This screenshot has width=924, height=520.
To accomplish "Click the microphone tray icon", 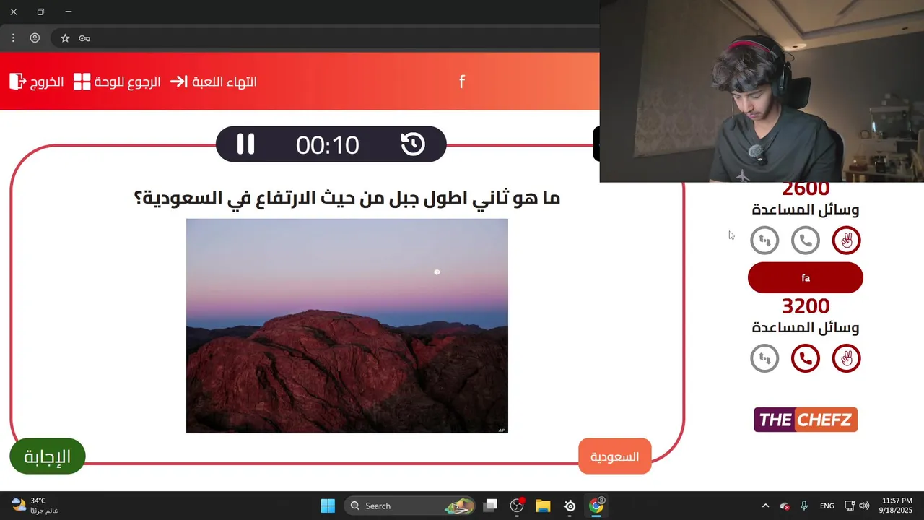I will click(x=804, y=506).
